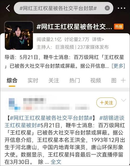Tap the 巨浪视频 host name

click(x=65, y=47)
